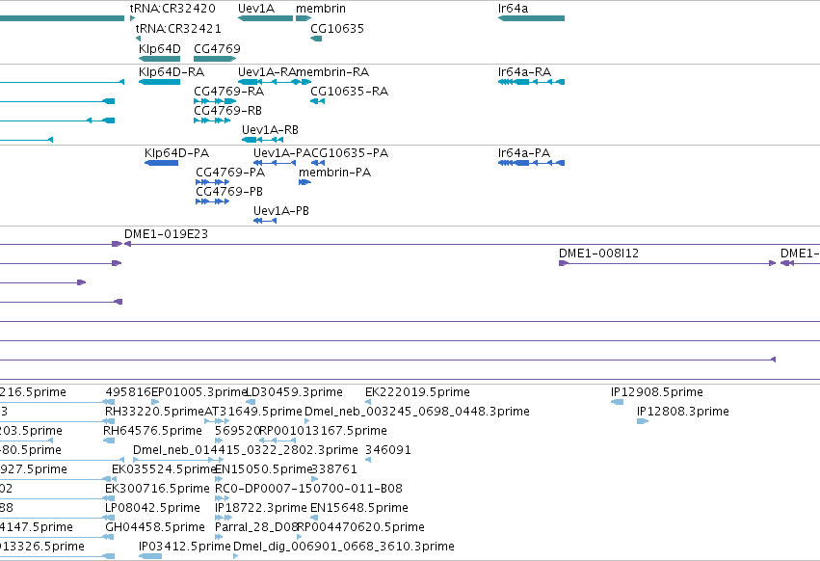The image size is (820, 561).
Task: Select the CG4769-PA protein label
Action: [230, 173]
